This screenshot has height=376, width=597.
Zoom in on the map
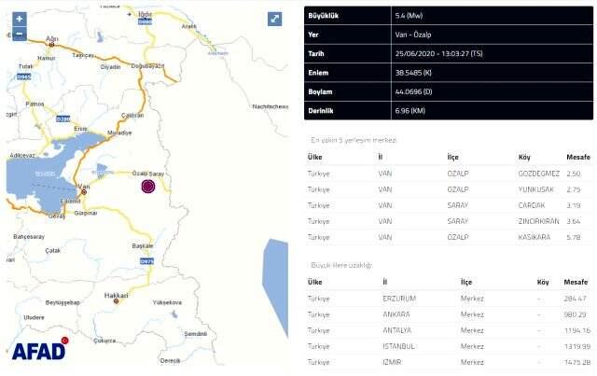point(19,19)
